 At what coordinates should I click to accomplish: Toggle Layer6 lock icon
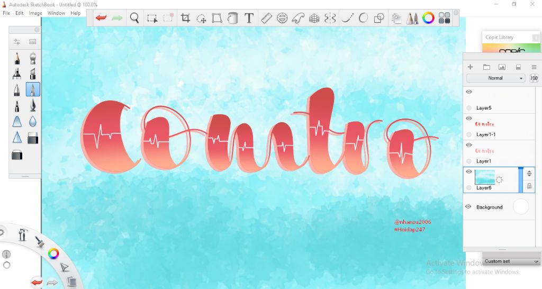(529, 186)
